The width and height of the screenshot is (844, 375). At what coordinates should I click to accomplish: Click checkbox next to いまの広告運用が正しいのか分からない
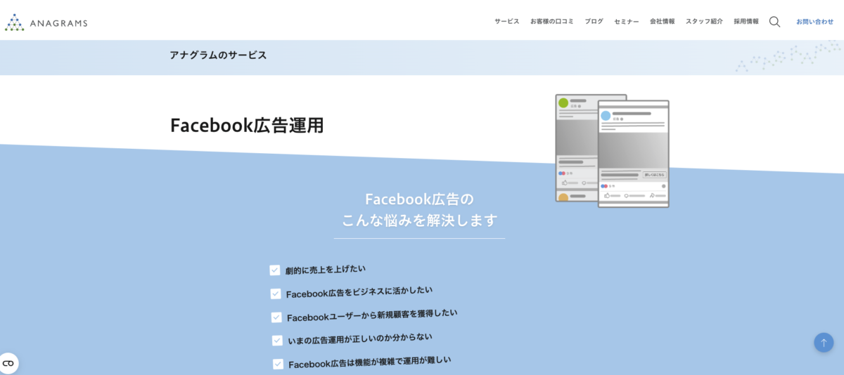click(277, 341)
